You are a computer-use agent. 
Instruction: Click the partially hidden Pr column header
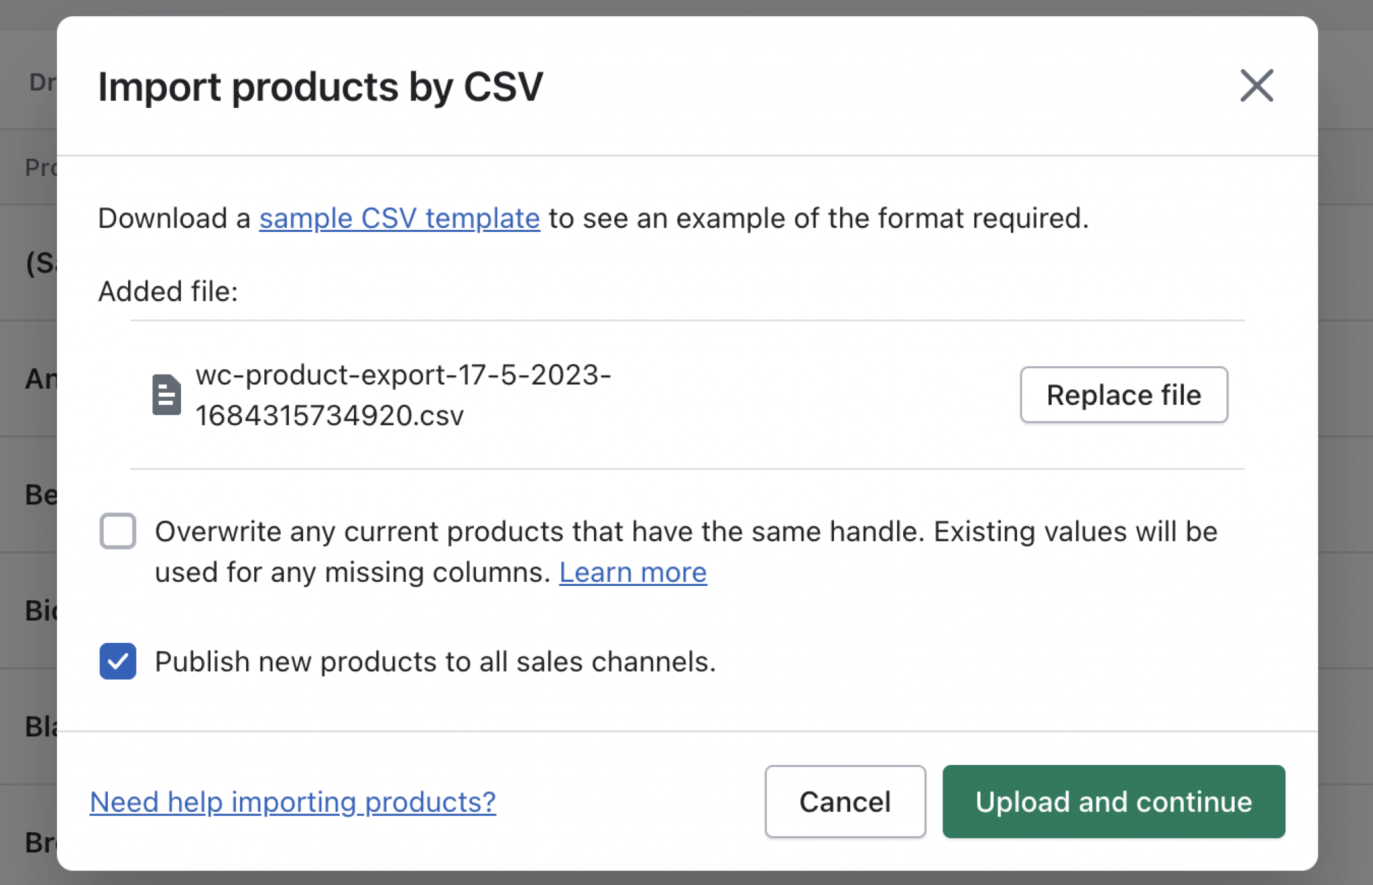click(x=39, y=168)
